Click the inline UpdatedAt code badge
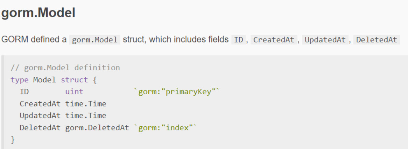The image size is (408, 149). [x=325, y=40]
